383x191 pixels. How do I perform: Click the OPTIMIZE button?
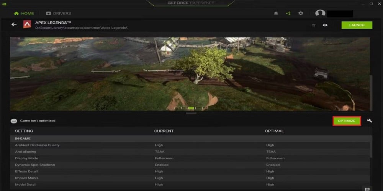coord(347,121)
